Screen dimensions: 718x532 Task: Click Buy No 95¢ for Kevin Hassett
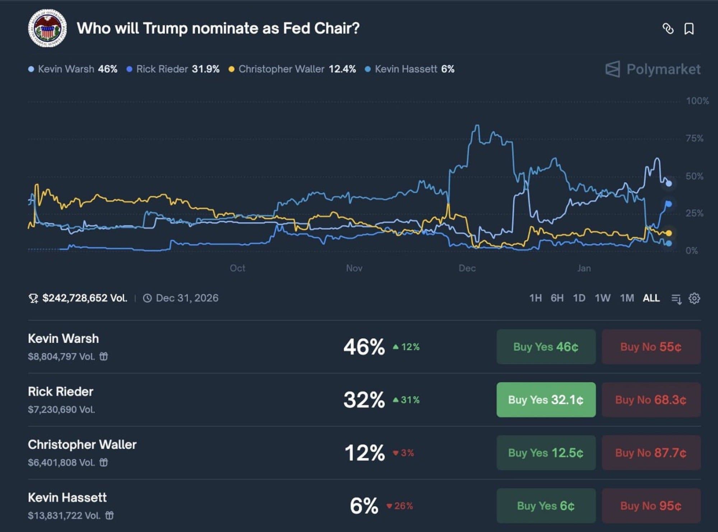(x=651, y=506)
